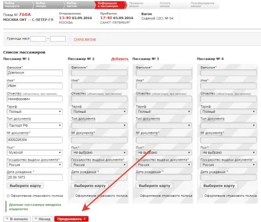
Task: Click the № документа field of passenger 1
Action: [x=34, y=140]
